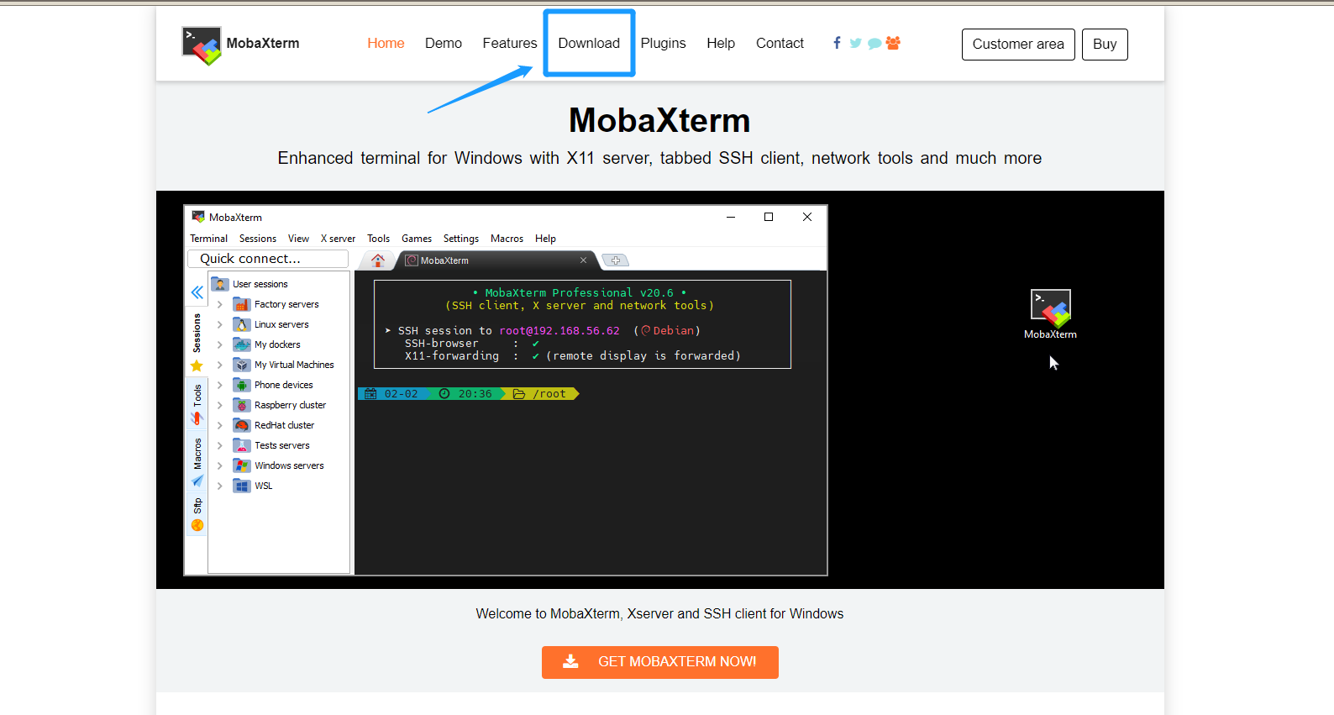Click the Tests servers folder icon
Viewport: 1334px width, 715px height.
tap(242, 445)
